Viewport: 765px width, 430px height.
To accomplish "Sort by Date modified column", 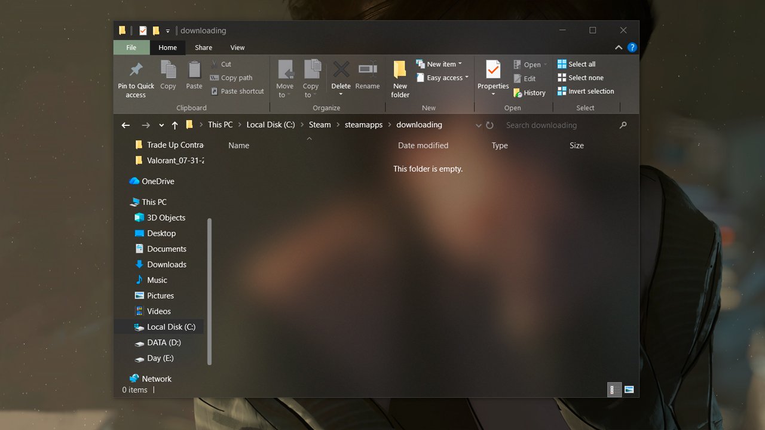I will click(x=423, y=145).
